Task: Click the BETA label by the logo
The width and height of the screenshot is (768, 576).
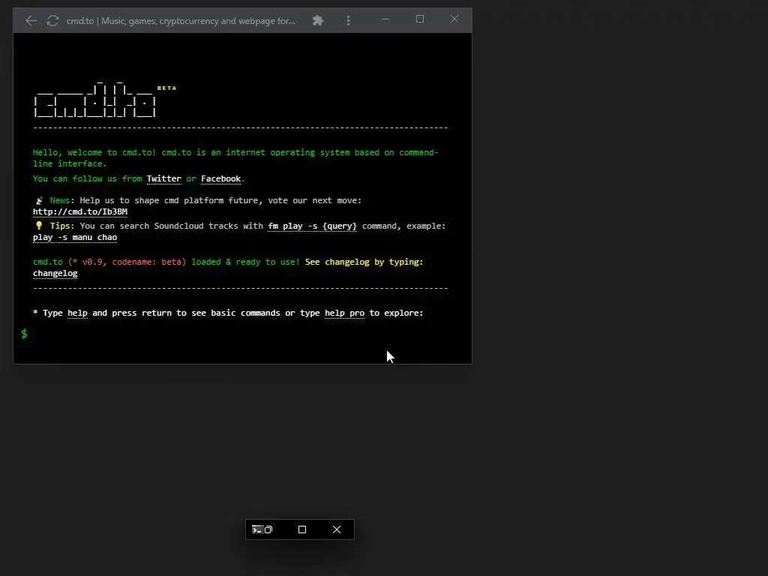Action: pos(166,88)
